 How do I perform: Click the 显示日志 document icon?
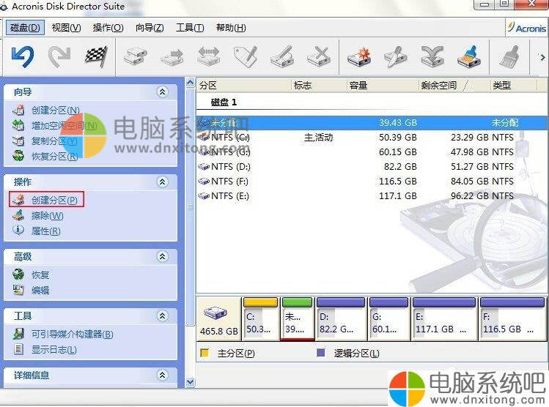click(18, 349)
